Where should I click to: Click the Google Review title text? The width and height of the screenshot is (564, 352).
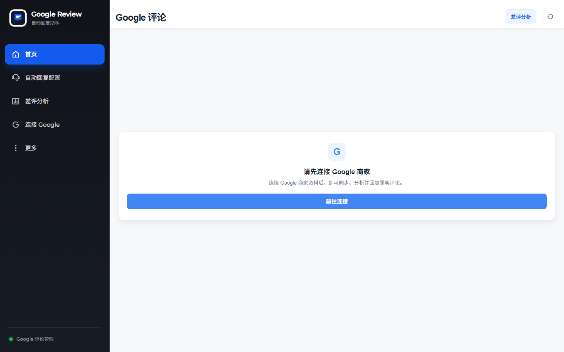[56, 14]
